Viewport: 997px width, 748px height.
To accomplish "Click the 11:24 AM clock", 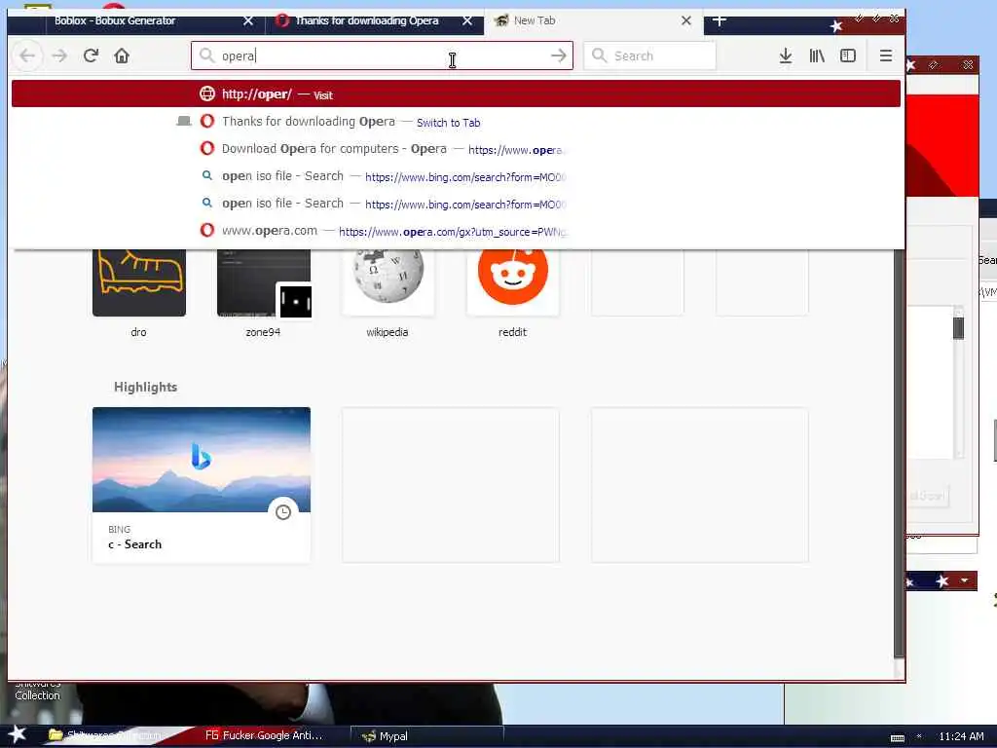I will 961,736.
